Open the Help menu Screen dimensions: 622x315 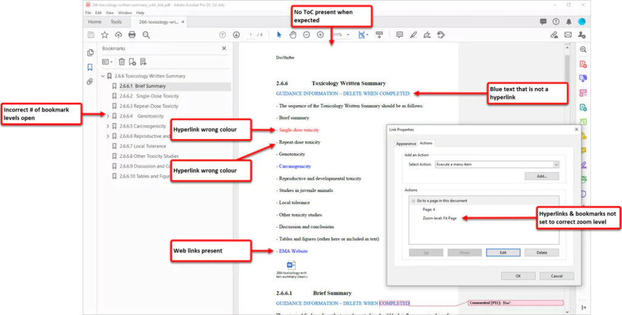pos(140,13)
